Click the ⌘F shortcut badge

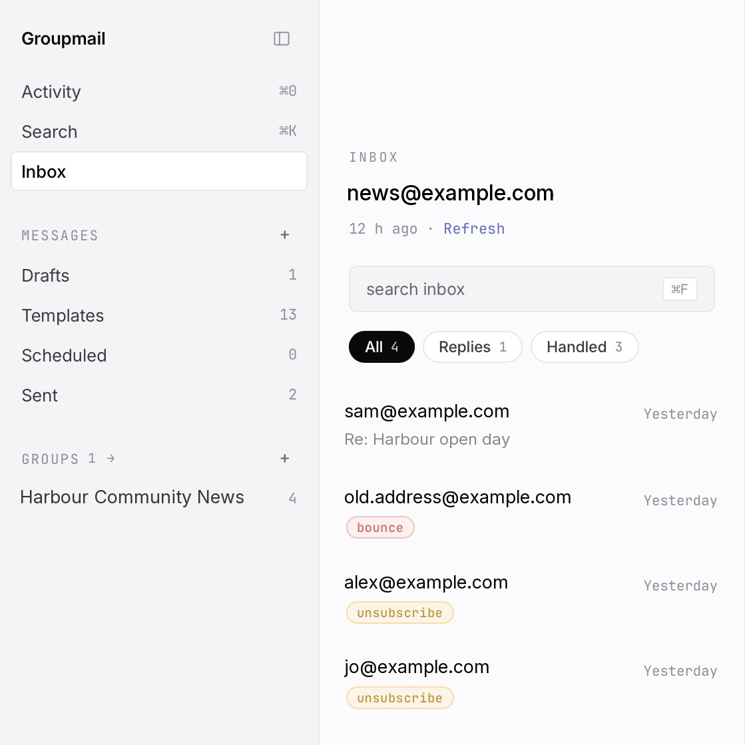click(x=680, y=289)
